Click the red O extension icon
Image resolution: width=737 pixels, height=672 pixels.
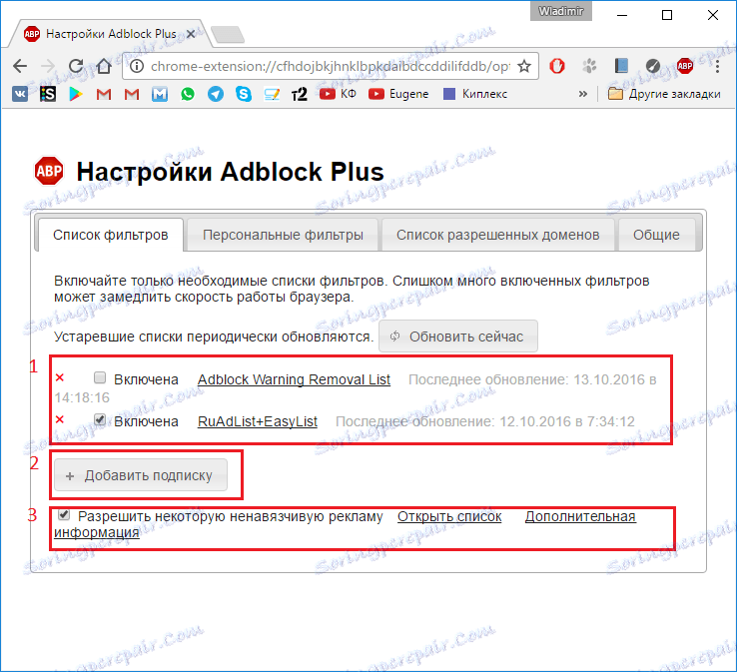point(557,66)
